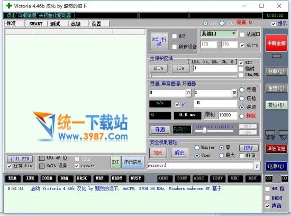Click the RHPA button
This screenshot has height=216, width=291.
coord(159,68)
